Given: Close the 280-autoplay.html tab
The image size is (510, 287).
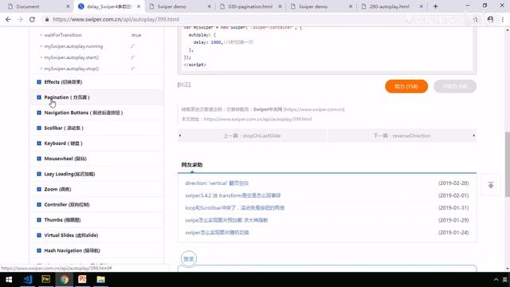Looking at the screenshot, I should click(x=422, y=6).
